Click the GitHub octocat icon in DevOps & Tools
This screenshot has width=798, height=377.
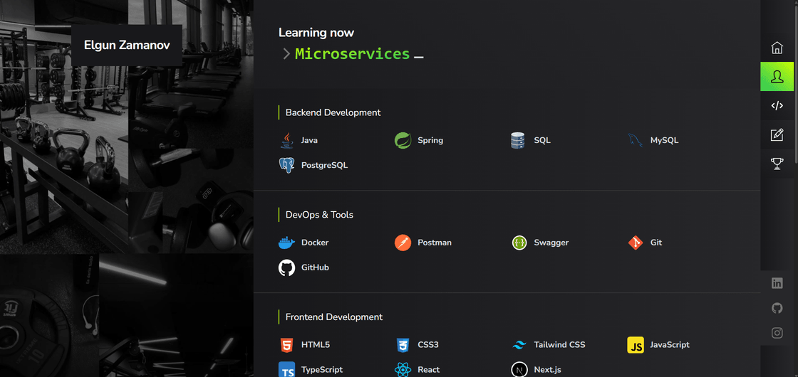287,267
